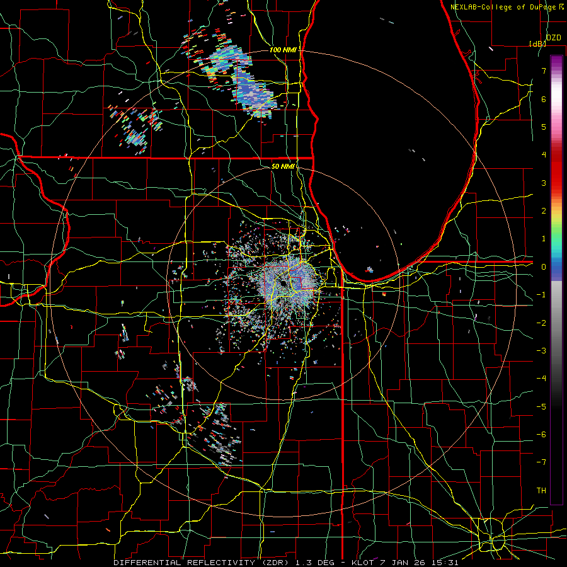567x567 pixels.
Task: Click the "-6" value on the color scale
Action: pyautogui.click(x=541, y=435)
